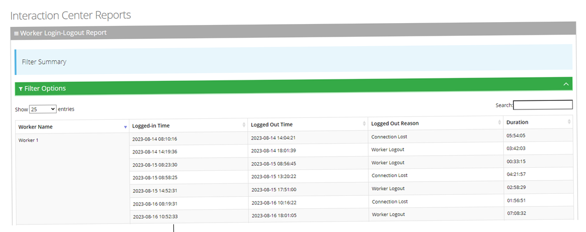Click the Worker Name column header

pos(35,127)
